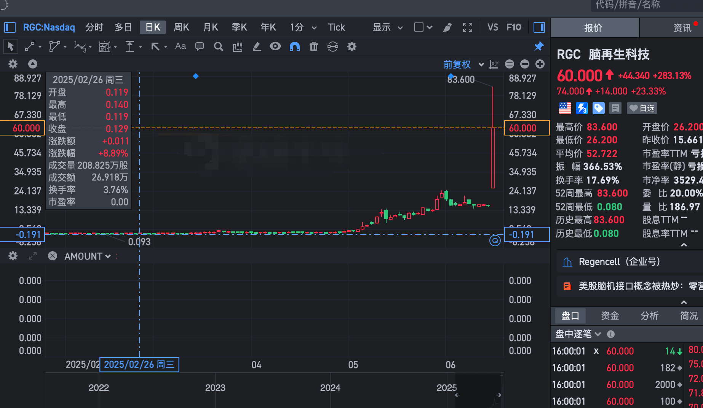
Task: Click the US flag market icon
Action: pos(565,108)
